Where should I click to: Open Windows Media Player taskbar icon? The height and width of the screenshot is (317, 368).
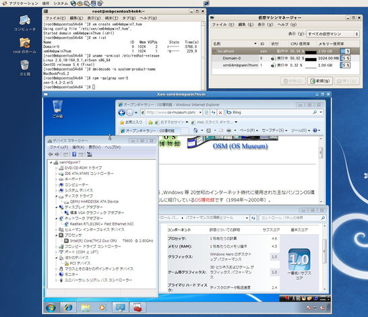102,308
